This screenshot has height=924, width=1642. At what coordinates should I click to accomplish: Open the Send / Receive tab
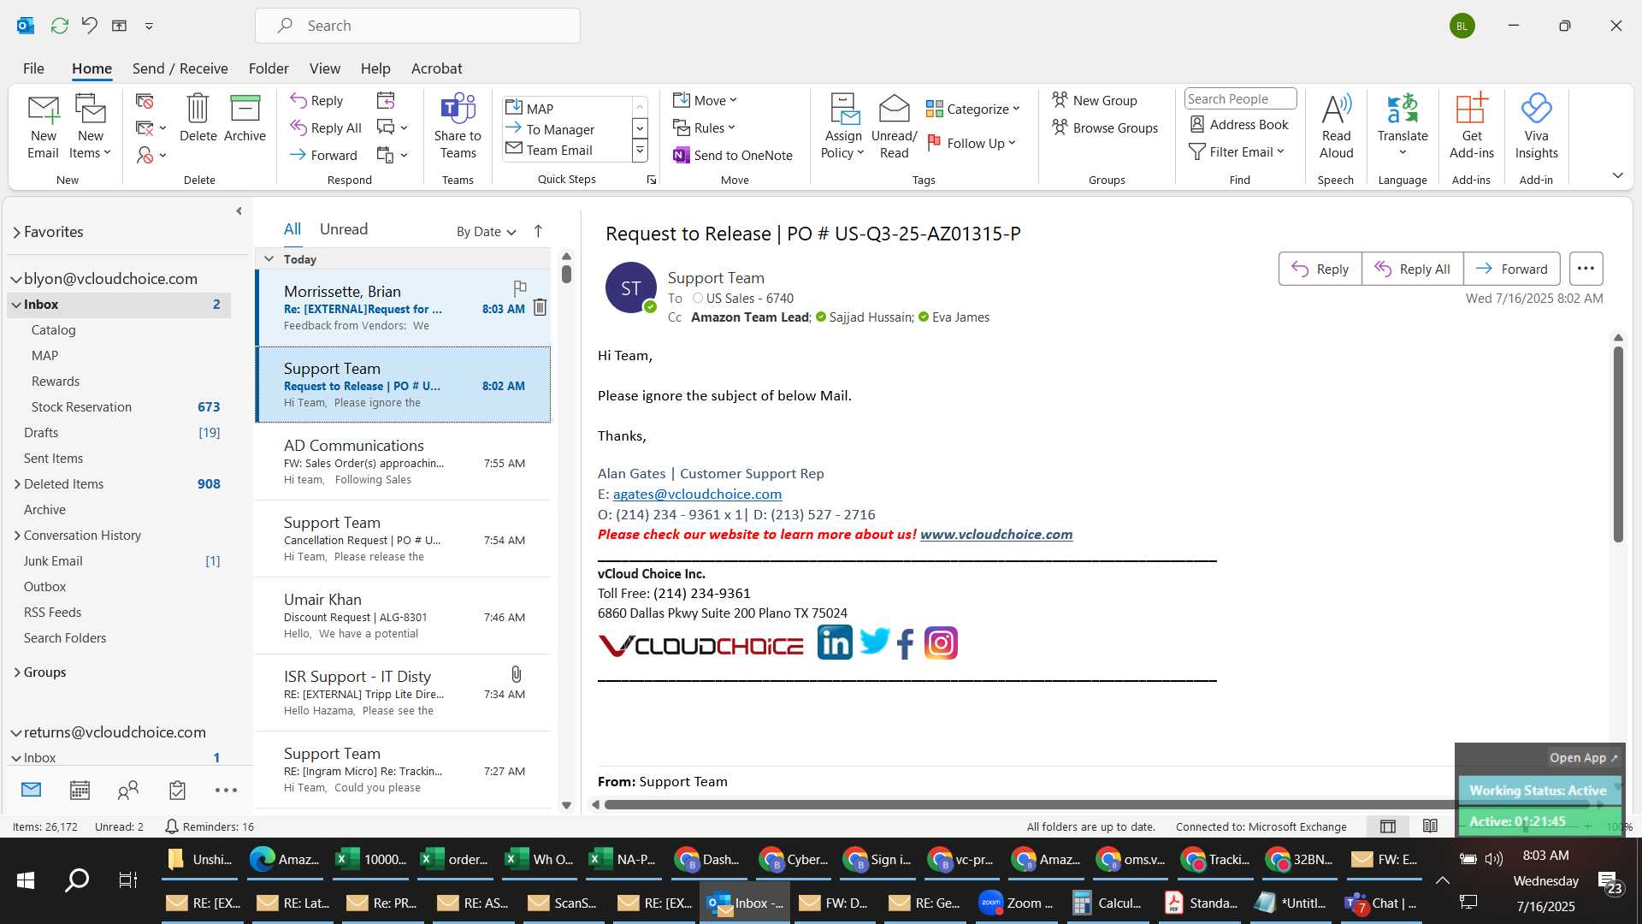[x=180, y=68]
